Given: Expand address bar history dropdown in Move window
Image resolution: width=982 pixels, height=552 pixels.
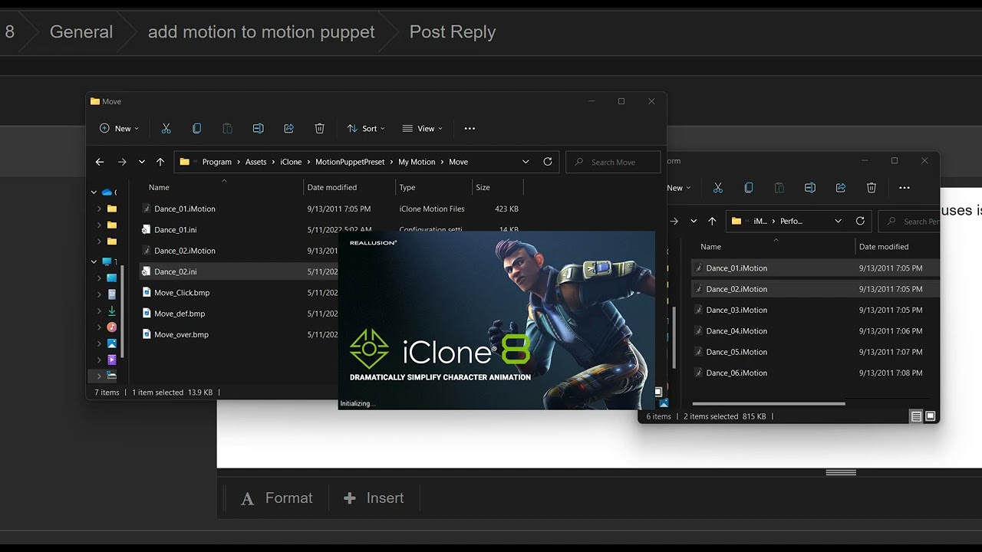Looking at the screenshot, I should tap(526, 162).
